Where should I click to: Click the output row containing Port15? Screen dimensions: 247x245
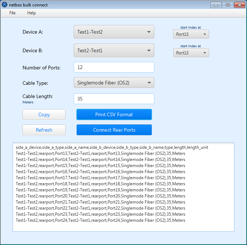[100, 166]
